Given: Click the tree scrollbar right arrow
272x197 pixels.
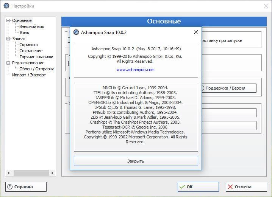Looking at the screenshot, I should pos(52,173).
